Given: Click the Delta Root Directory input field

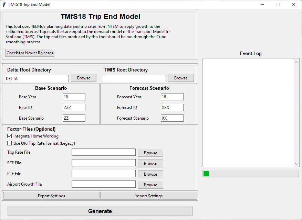Looking at the screenshot, I should [37, 78].
